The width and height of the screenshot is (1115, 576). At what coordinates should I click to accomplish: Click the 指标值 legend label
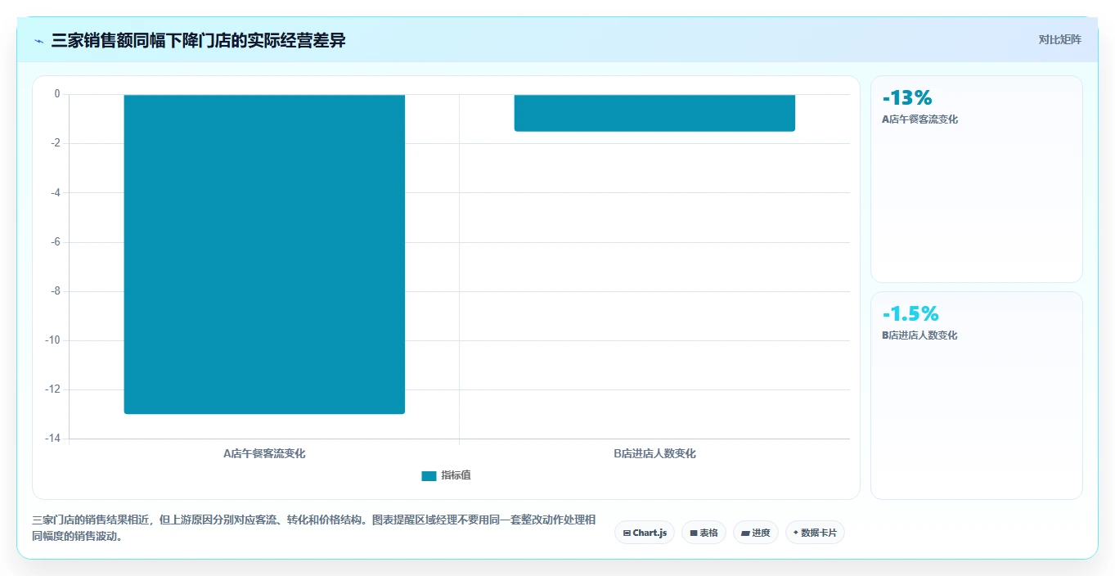tap(456, 476)
